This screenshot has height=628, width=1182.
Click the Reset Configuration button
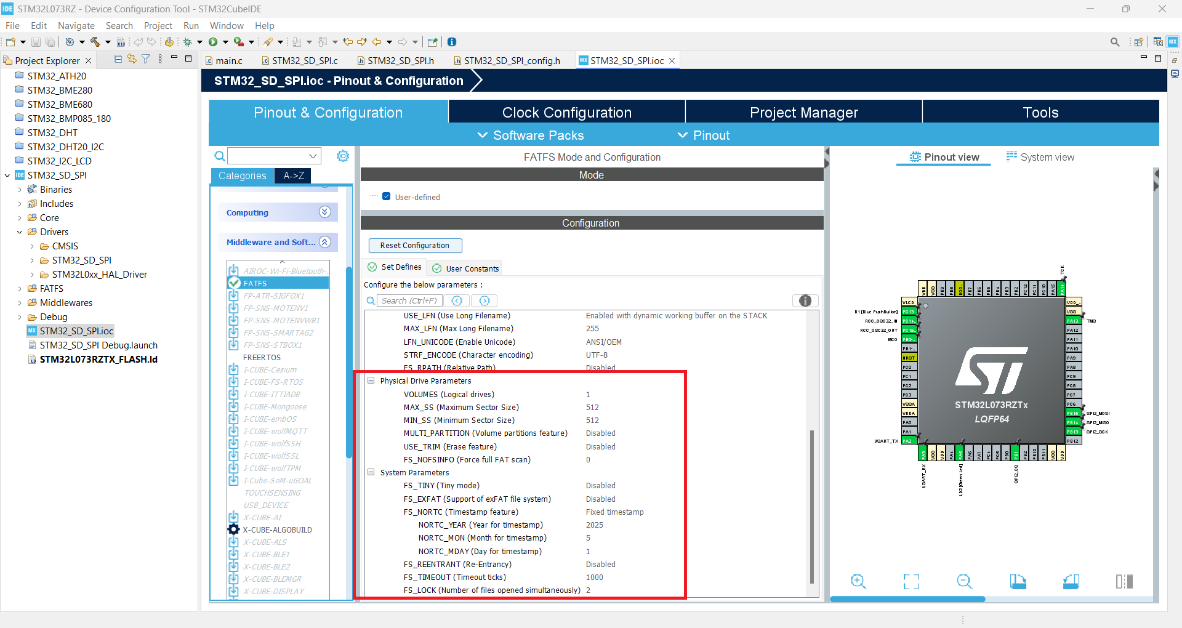[x=415, y=245]
